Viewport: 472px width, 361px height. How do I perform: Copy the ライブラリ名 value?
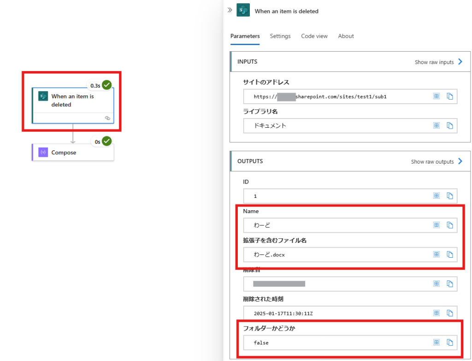click(450, 125)
